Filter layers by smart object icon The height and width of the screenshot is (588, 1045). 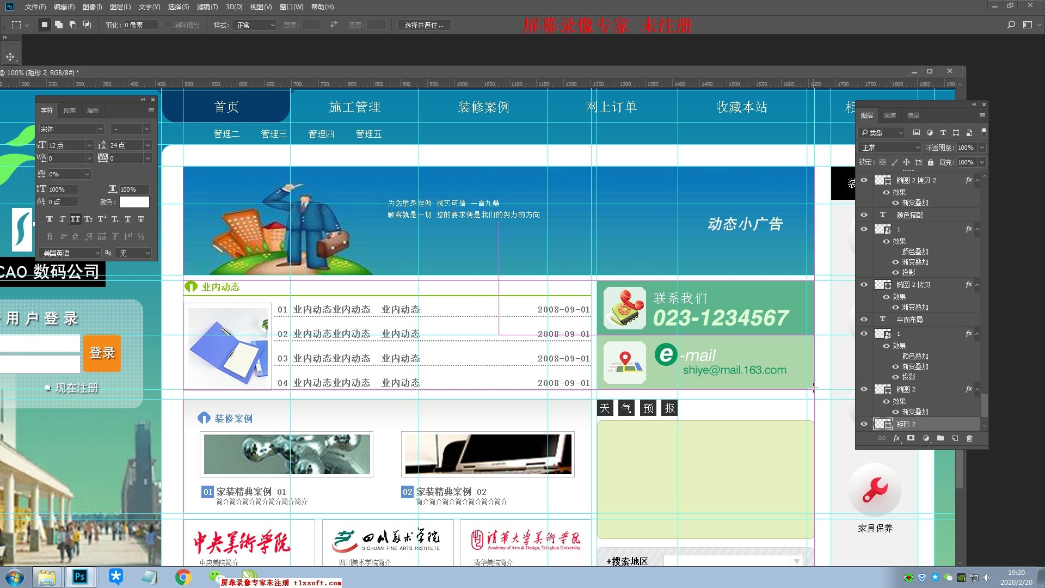coord(969,132)
